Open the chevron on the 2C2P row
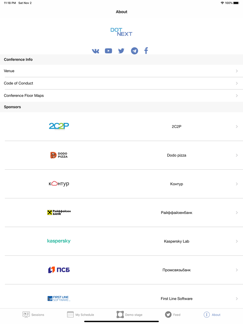 coord(236,126)
